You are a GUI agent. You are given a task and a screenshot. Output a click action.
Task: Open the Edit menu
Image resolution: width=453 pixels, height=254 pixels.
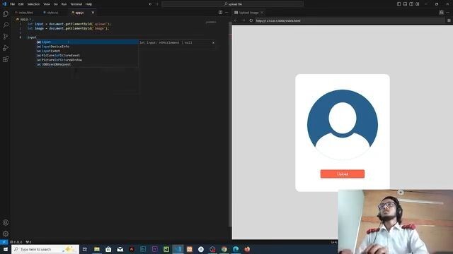coord(21,4)
